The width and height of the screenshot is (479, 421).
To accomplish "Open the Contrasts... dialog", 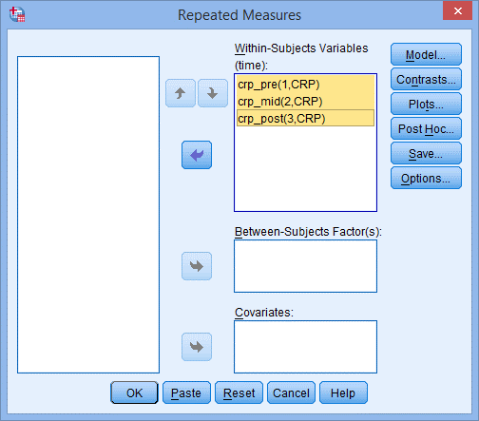I will [x=426, y=79].
